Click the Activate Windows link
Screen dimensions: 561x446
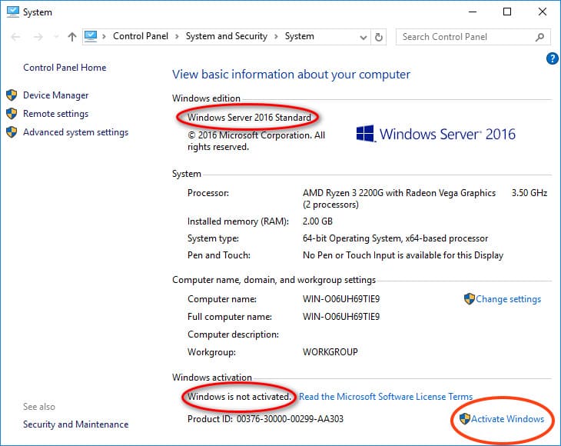[x=507, y=419]
